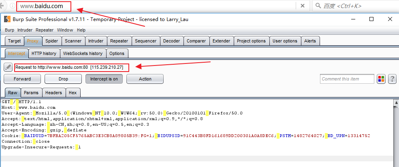Switch to the Sequencer tab
Screen dimensions: 399x167
pyautogui.click(x=146, y=41)
